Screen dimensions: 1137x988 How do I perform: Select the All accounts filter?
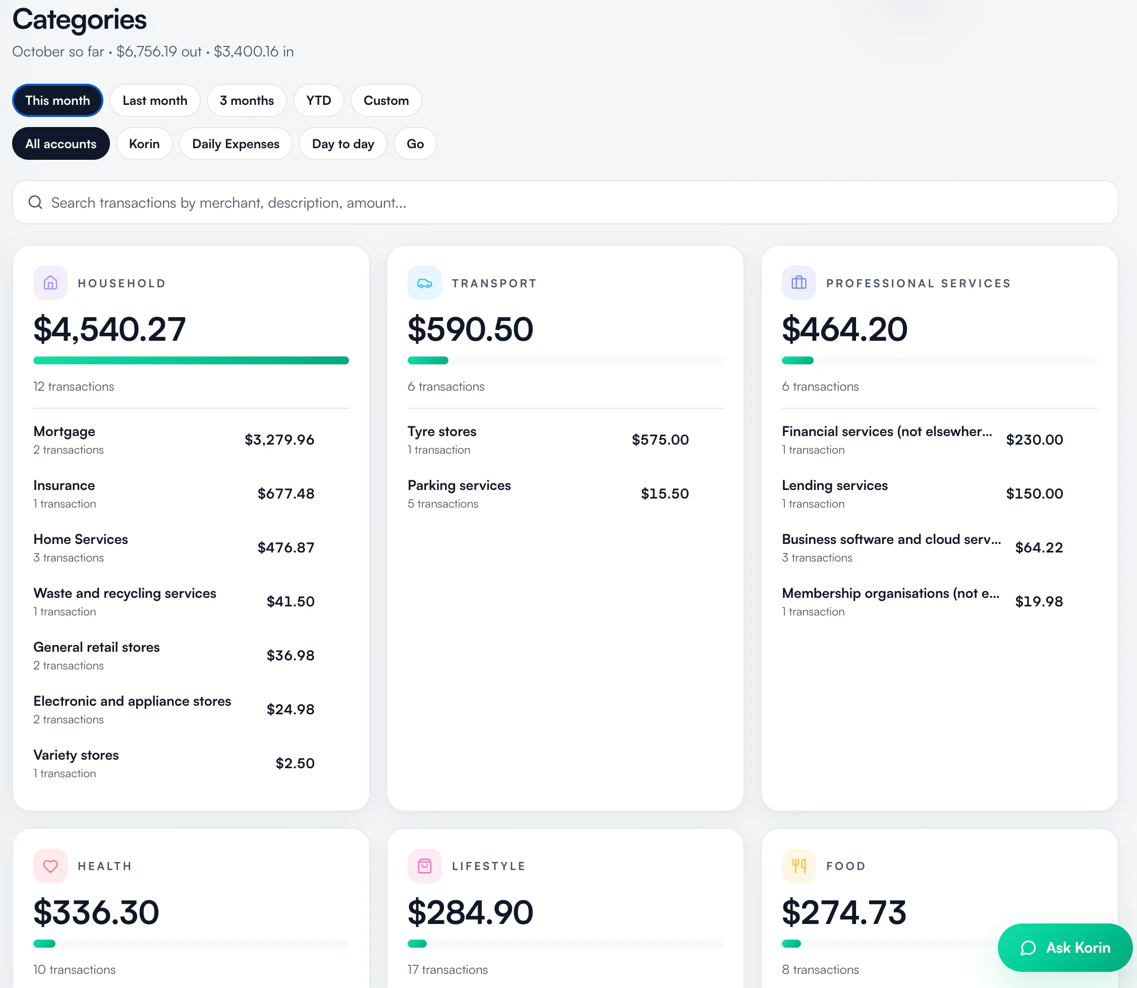(61, 143)
